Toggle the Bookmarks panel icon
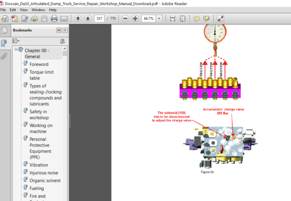291x201 pixels. [4, 43]
